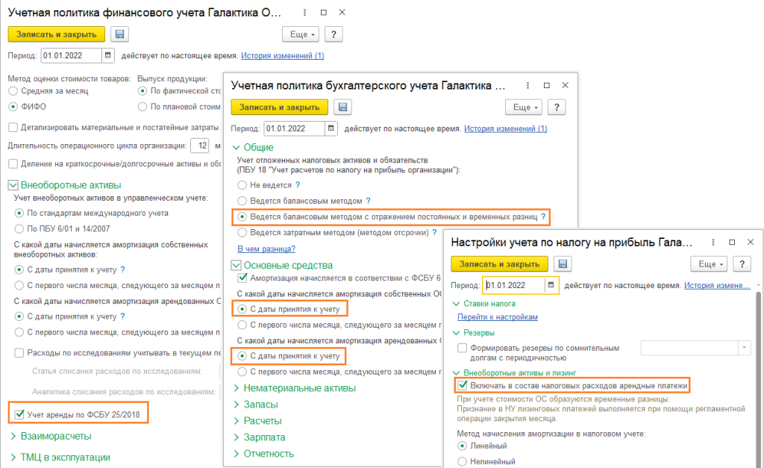Viewport: 764px width, 468px height.
Task: Open calendar picker in profit tax period field
Action: click(551, 285)
